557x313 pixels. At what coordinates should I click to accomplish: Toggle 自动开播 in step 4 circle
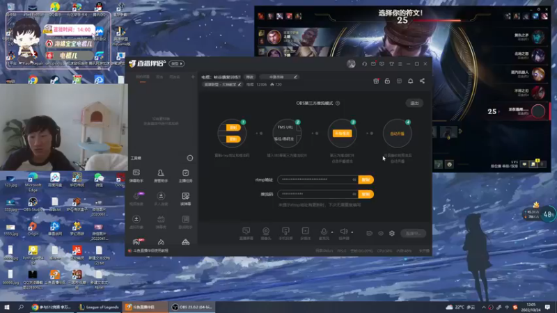397,134
